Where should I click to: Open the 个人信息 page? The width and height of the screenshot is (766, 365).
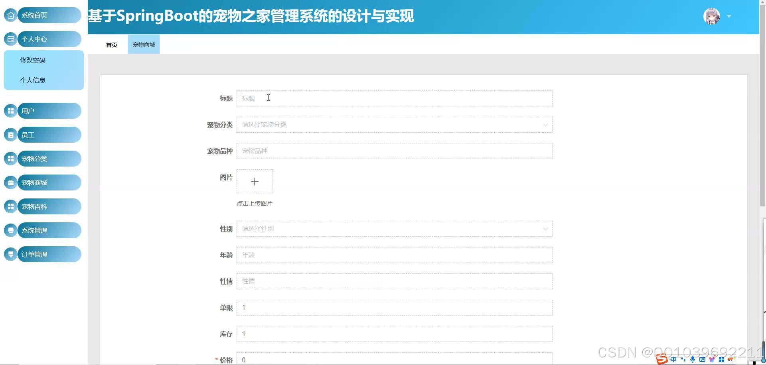coord(32,80)
